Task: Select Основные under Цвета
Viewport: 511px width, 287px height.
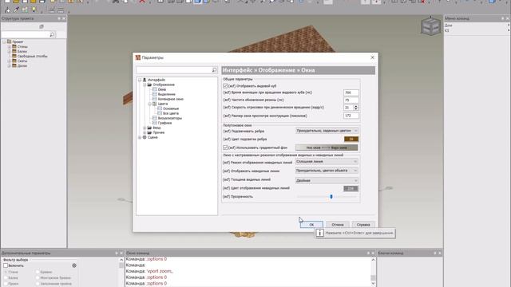Action: [171, 108]
